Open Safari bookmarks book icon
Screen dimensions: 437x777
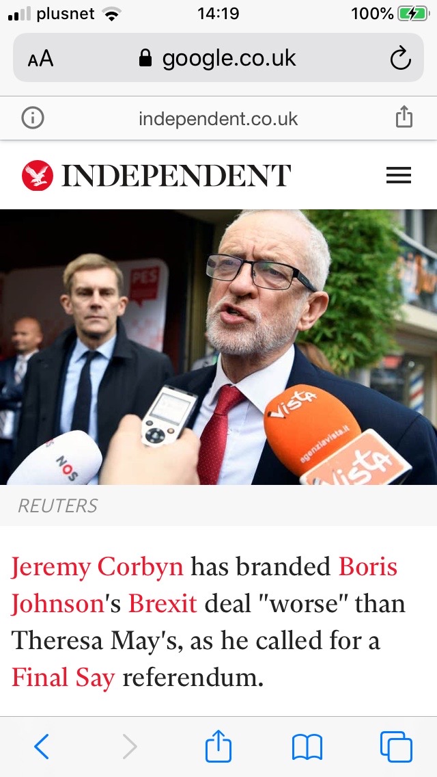pyautogui.click(x=307, y=747)
